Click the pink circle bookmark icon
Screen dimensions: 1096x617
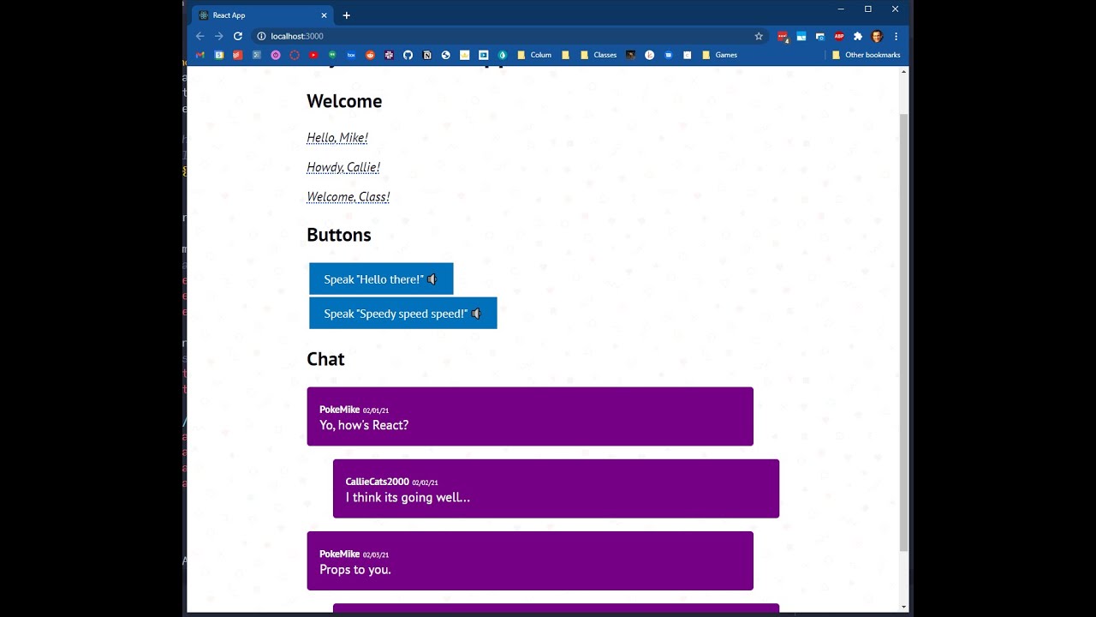pyautogui.click(x=276, y=55)
